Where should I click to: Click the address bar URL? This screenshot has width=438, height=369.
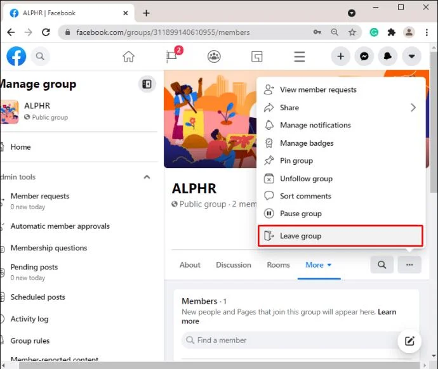tap(163, 32)
